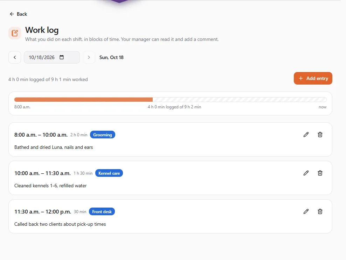Edit the Grooming entry with pencil icon

[306, 135]
